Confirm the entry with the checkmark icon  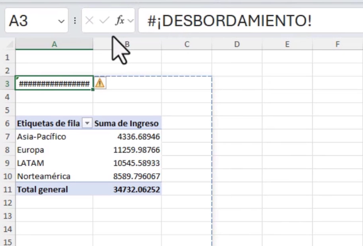[104, 21]
